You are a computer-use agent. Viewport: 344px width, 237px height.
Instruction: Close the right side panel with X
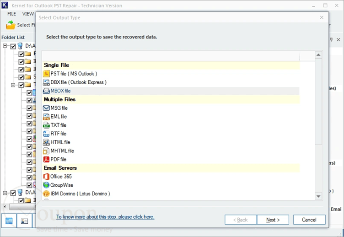point(339,39)
